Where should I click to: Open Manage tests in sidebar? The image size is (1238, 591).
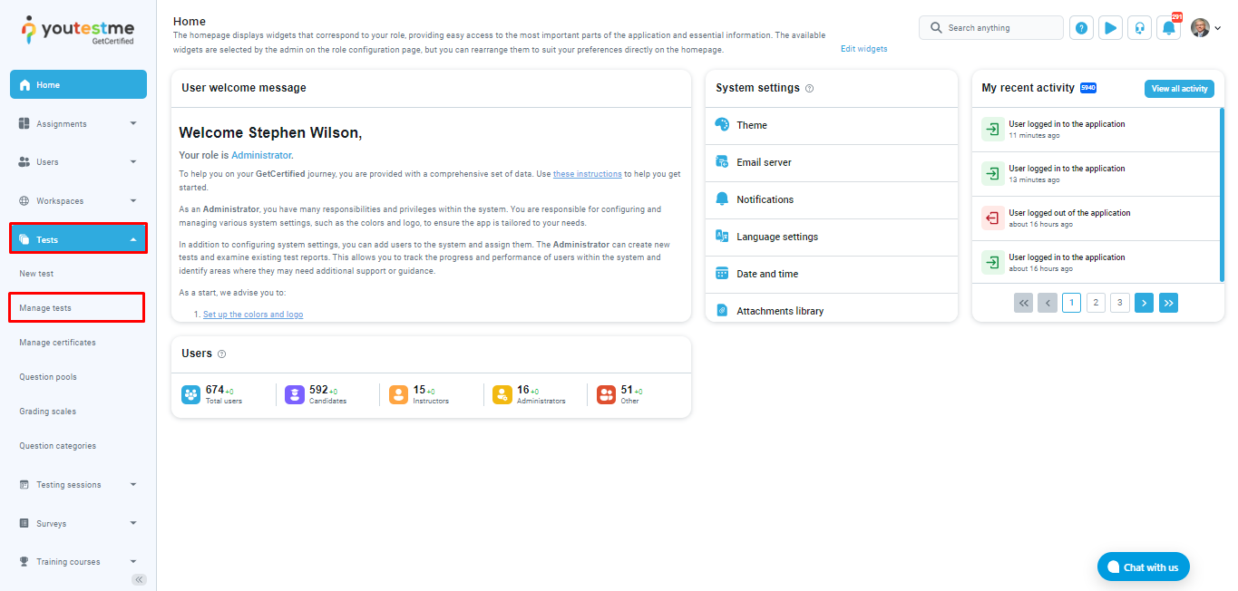click(45, 308)
